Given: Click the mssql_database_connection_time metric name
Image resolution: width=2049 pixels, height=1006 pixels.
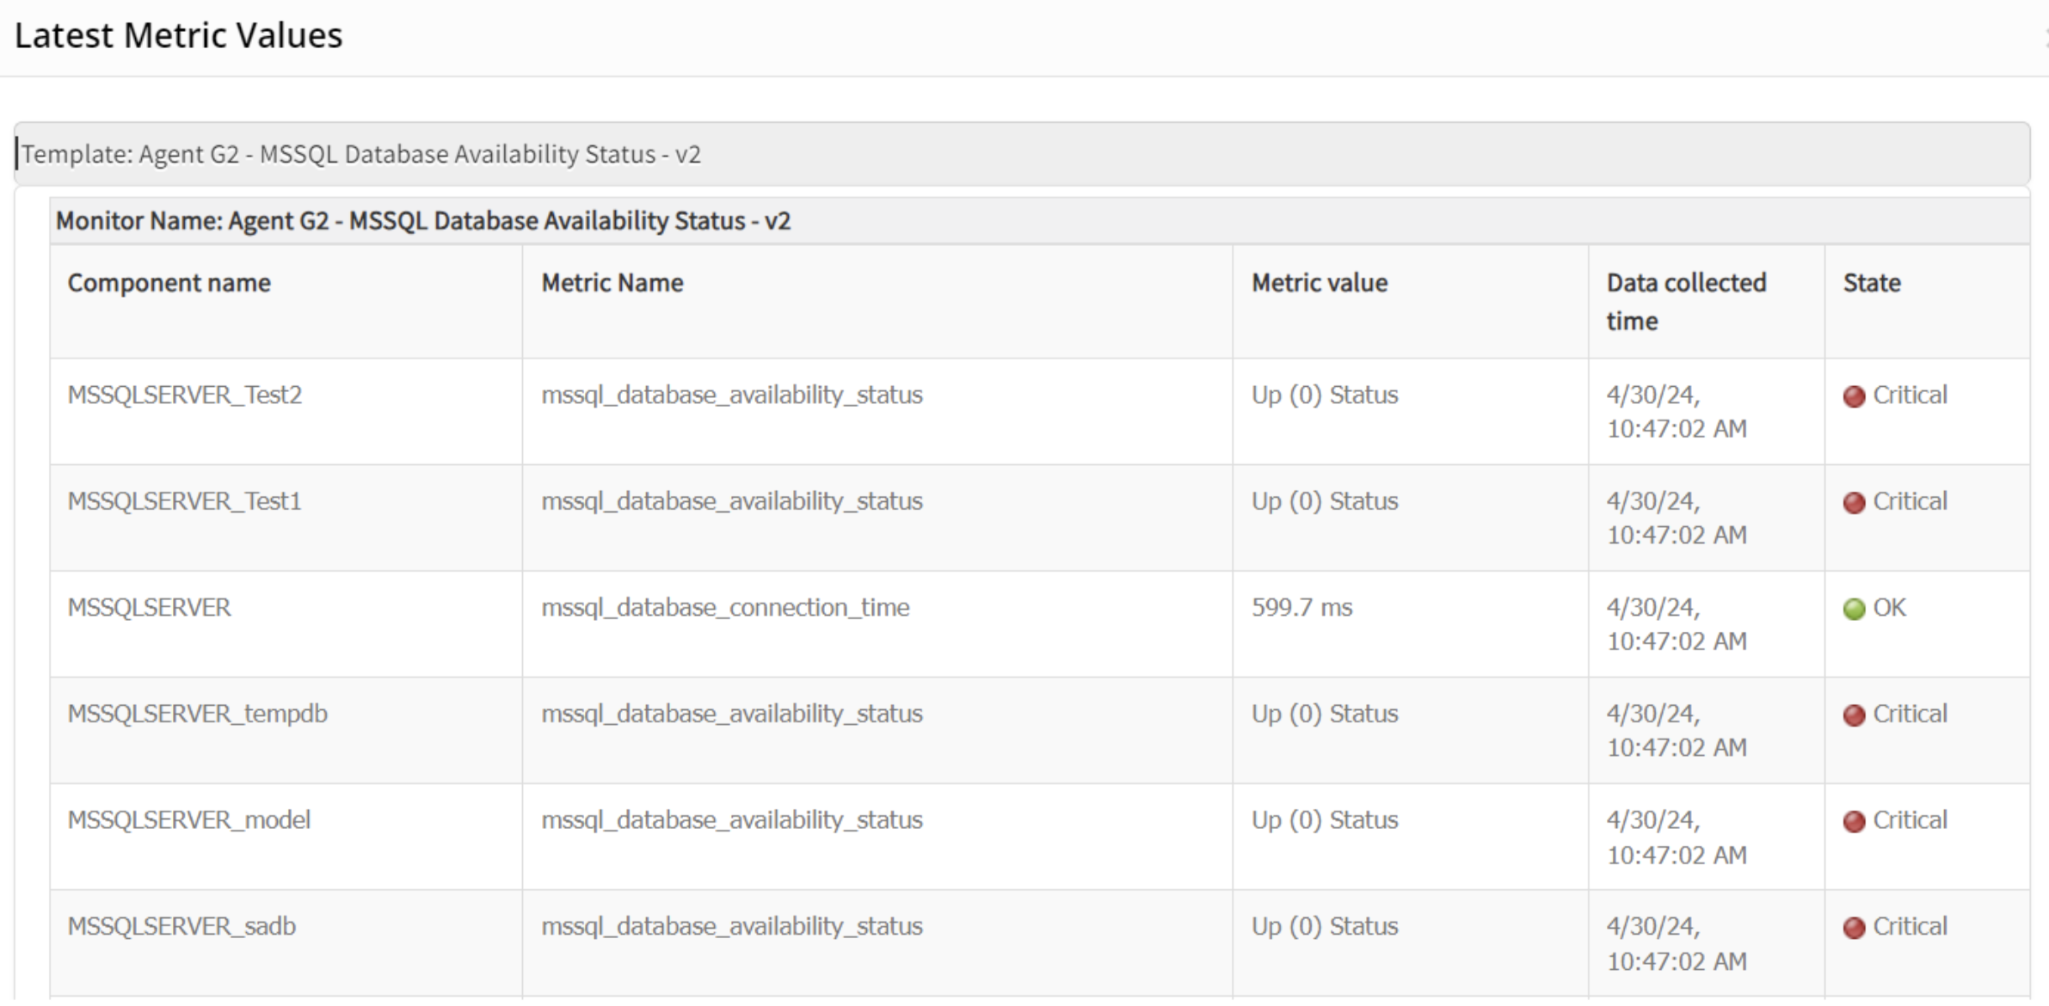Looking at the screenshot, I should click(x=725, y=608).
